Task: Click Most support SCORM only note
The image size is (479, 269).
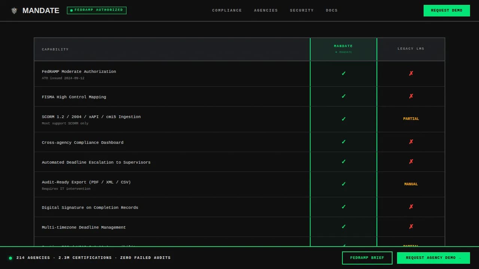Action: (65, 124)
